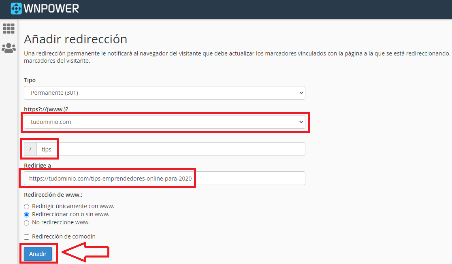This screenshot has height=264, width=452.
Task: Choose "No redireccione www." option
Action: (x=26, y=222)
